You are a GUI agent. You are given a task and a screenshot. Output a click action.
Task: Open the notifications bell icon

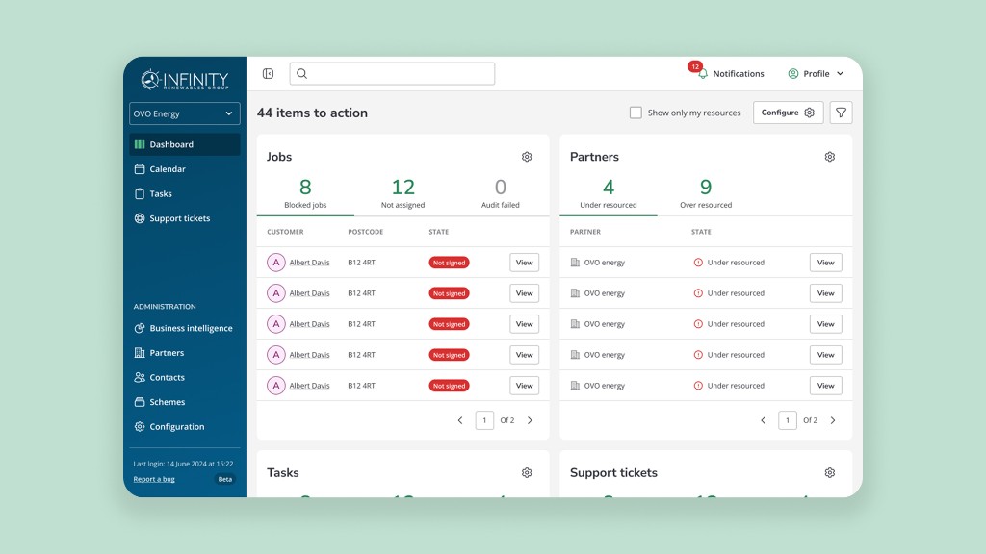pos(702,74)
